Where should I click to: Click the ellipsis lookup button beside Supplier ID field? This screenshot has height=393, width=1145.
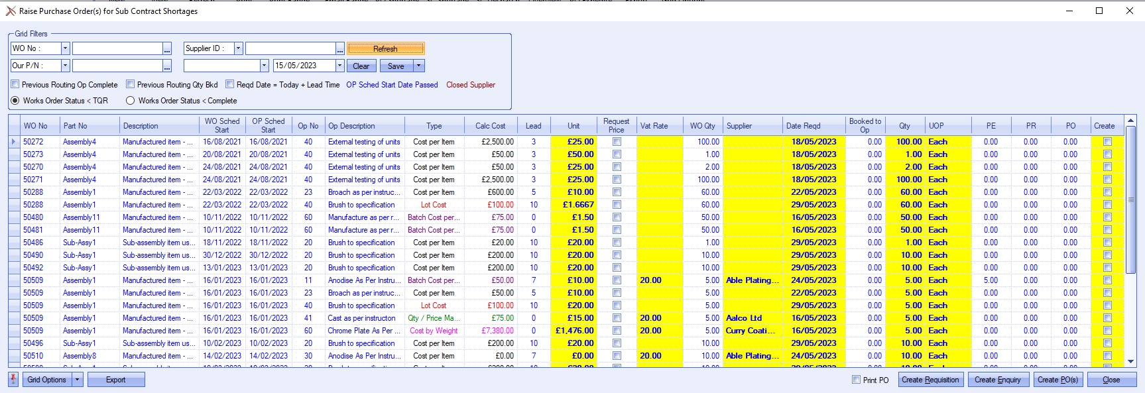(x=340, y=48)
